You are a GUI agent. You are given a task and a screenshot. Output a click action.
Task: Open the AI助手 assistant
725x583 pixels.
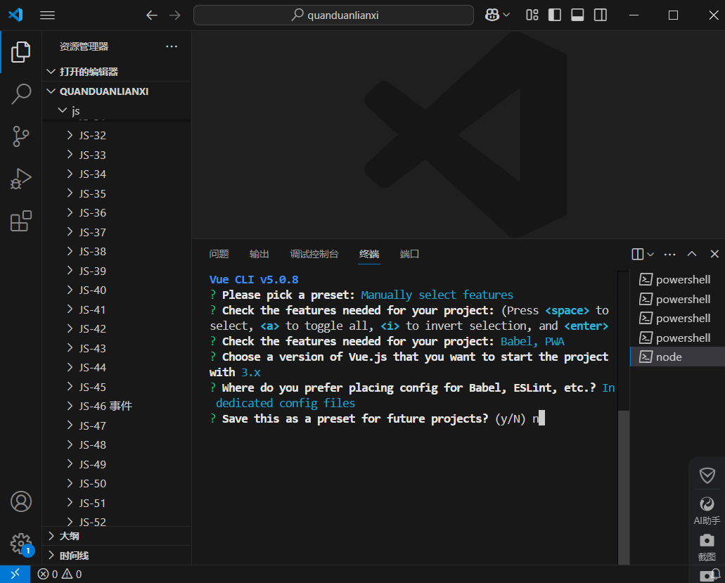(x=707, y=511)
